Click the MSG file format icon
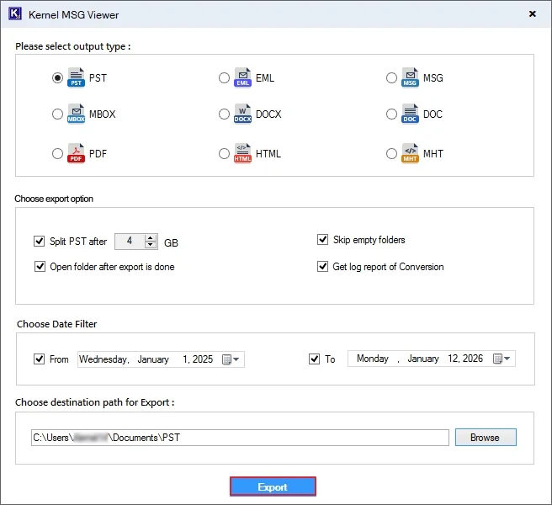The height and width of the screenshot is (505, 552). (x=410, y=77)
